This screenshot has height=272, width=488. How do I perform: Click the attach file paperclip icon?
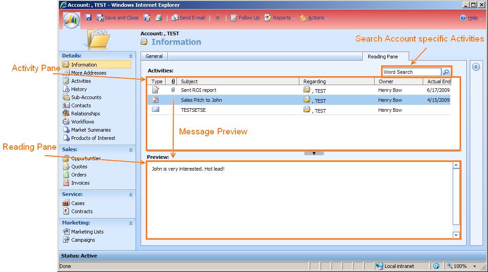click(218, 18)
